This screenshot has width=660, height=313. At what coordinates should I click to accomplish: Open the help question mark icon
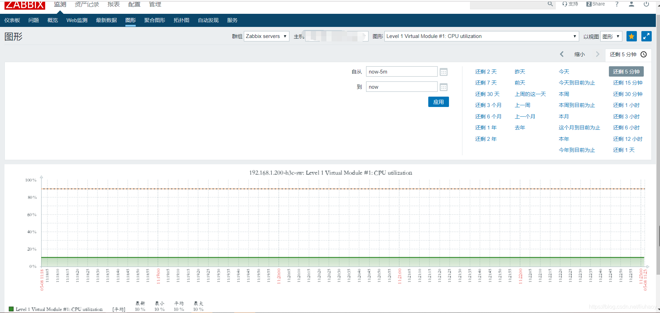617,4
